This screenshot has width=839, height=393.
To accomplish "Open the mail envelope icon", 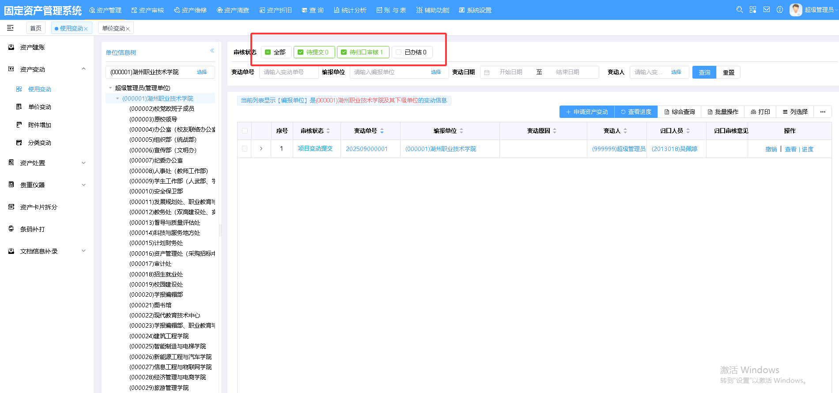I will pos(767,10).
